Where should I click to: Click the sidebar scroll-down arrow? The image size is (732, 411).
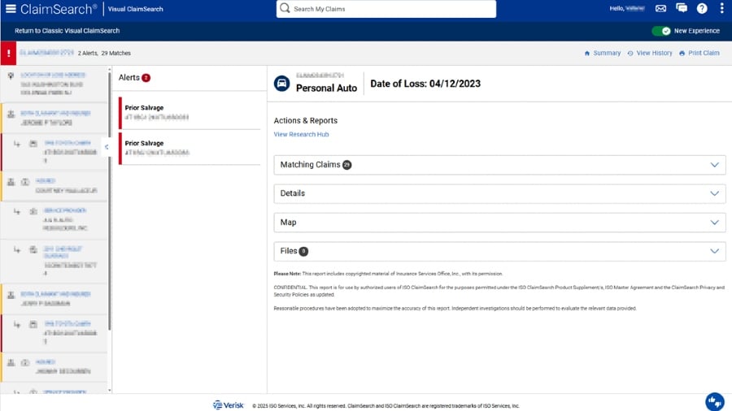pos(110,390)
